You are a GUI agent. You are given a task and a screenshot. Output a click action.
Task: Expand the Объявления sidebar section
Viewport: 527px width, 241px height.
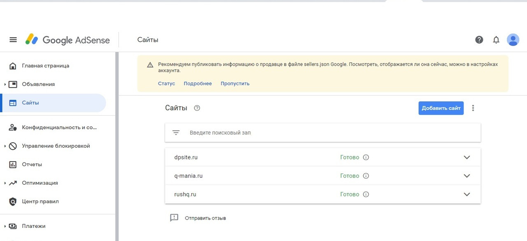point(5,84)
